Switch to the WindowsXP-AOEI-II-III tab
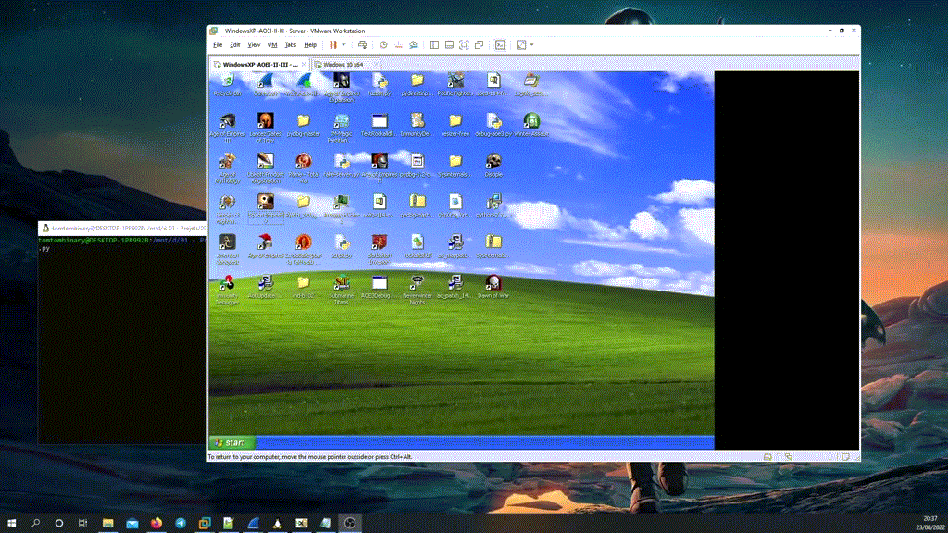The image size is (948, 533). coord(259,64)
